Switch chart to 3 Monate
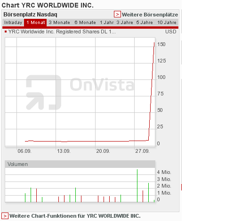241x221 pixels. (x=59, y=23)
